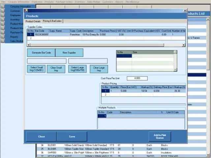Image resolution: width=211 pixels, height=158 pixels.
Task: Click the 'Franchise' supplier code cell
Action: [75, 35]
